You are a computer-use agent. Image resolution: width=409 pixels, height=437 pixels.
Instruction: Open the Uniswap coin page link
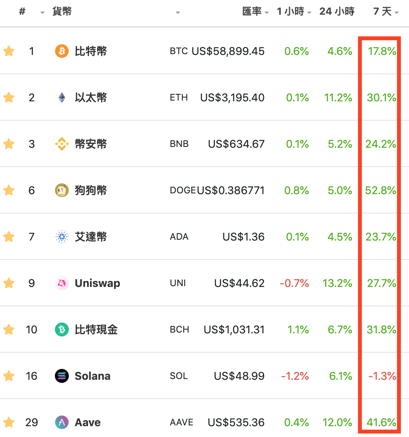click(97, 283)
